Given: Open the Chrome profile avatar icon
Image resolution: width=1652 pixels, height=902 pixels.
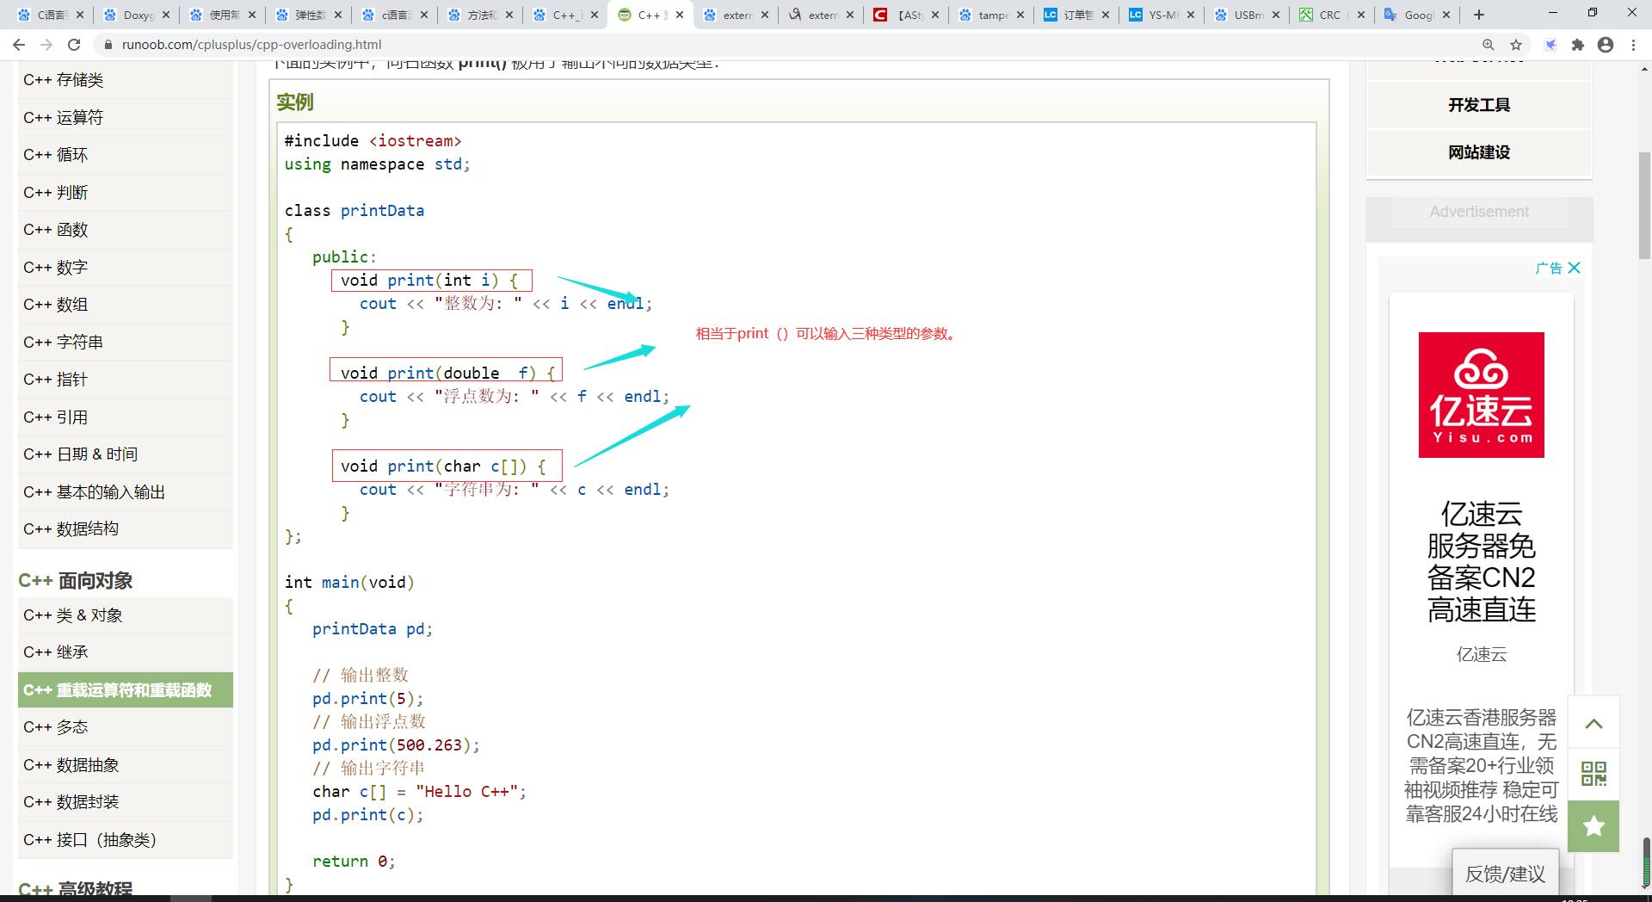Looking at the screenshot, I should [x=1607, y=45].
